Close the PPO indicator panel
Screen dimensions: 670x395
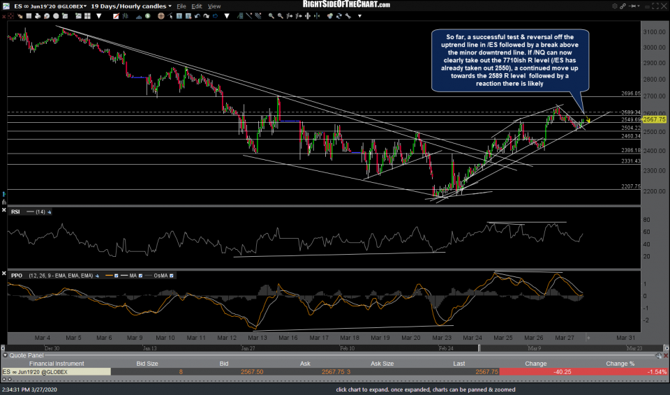(4, 274)
